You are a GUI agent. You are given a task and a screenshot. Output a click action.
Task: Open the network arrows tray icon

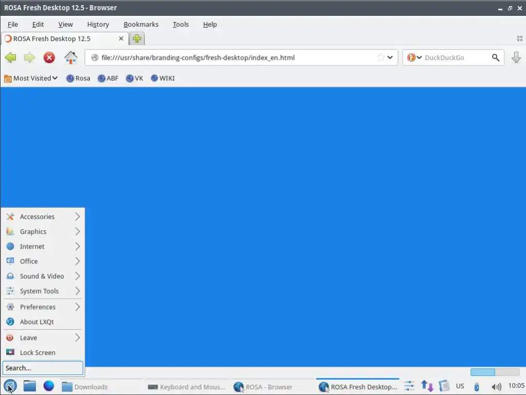[427, 386]
